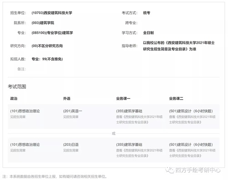Click the 外语 column header
The image size is (228, 180).
click(67, 99)
